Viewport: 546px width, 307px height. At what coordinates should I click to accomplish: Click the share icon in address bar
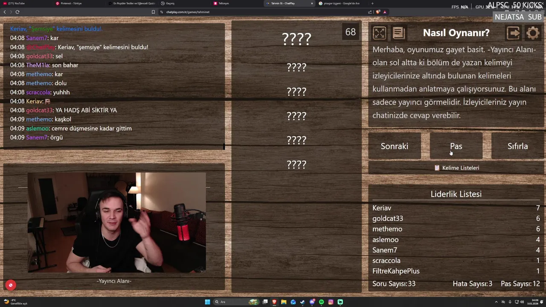tap(370, 12)
